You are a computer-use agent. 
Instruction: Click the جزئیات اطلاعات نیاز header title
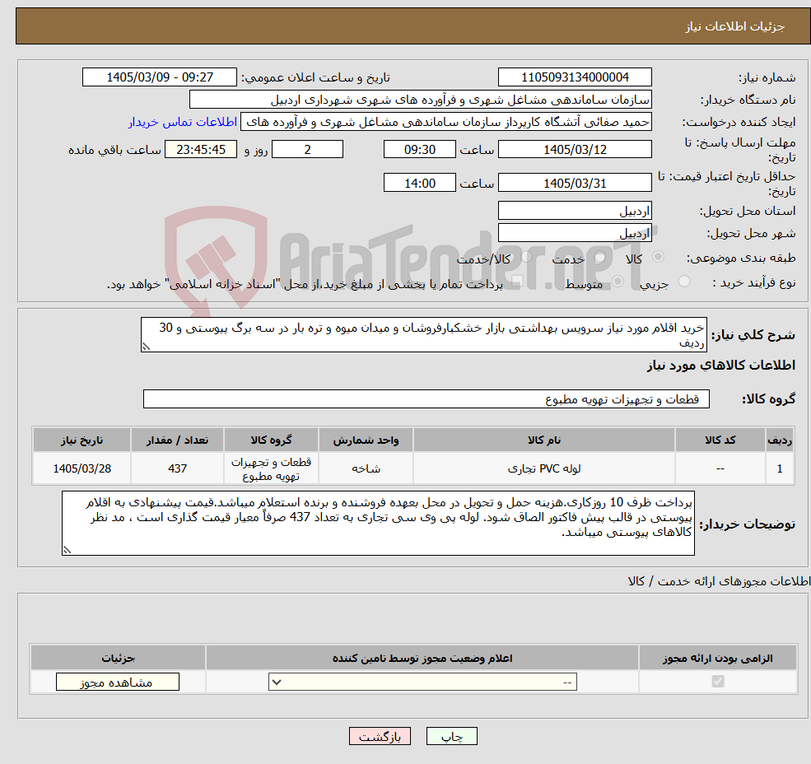pyautogui.click(x=735, y=26)
